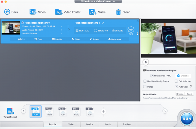Open the Subtitle tool

(x=57, y=39)
